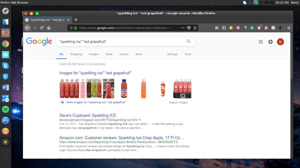Open the Firefox home page button
The height and width of the screenshot is (168, 300).
(x=49, y=28)
